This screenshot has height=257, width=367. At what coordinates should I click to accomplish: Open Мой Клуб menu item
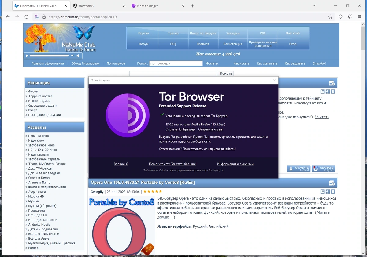[293, 33]
